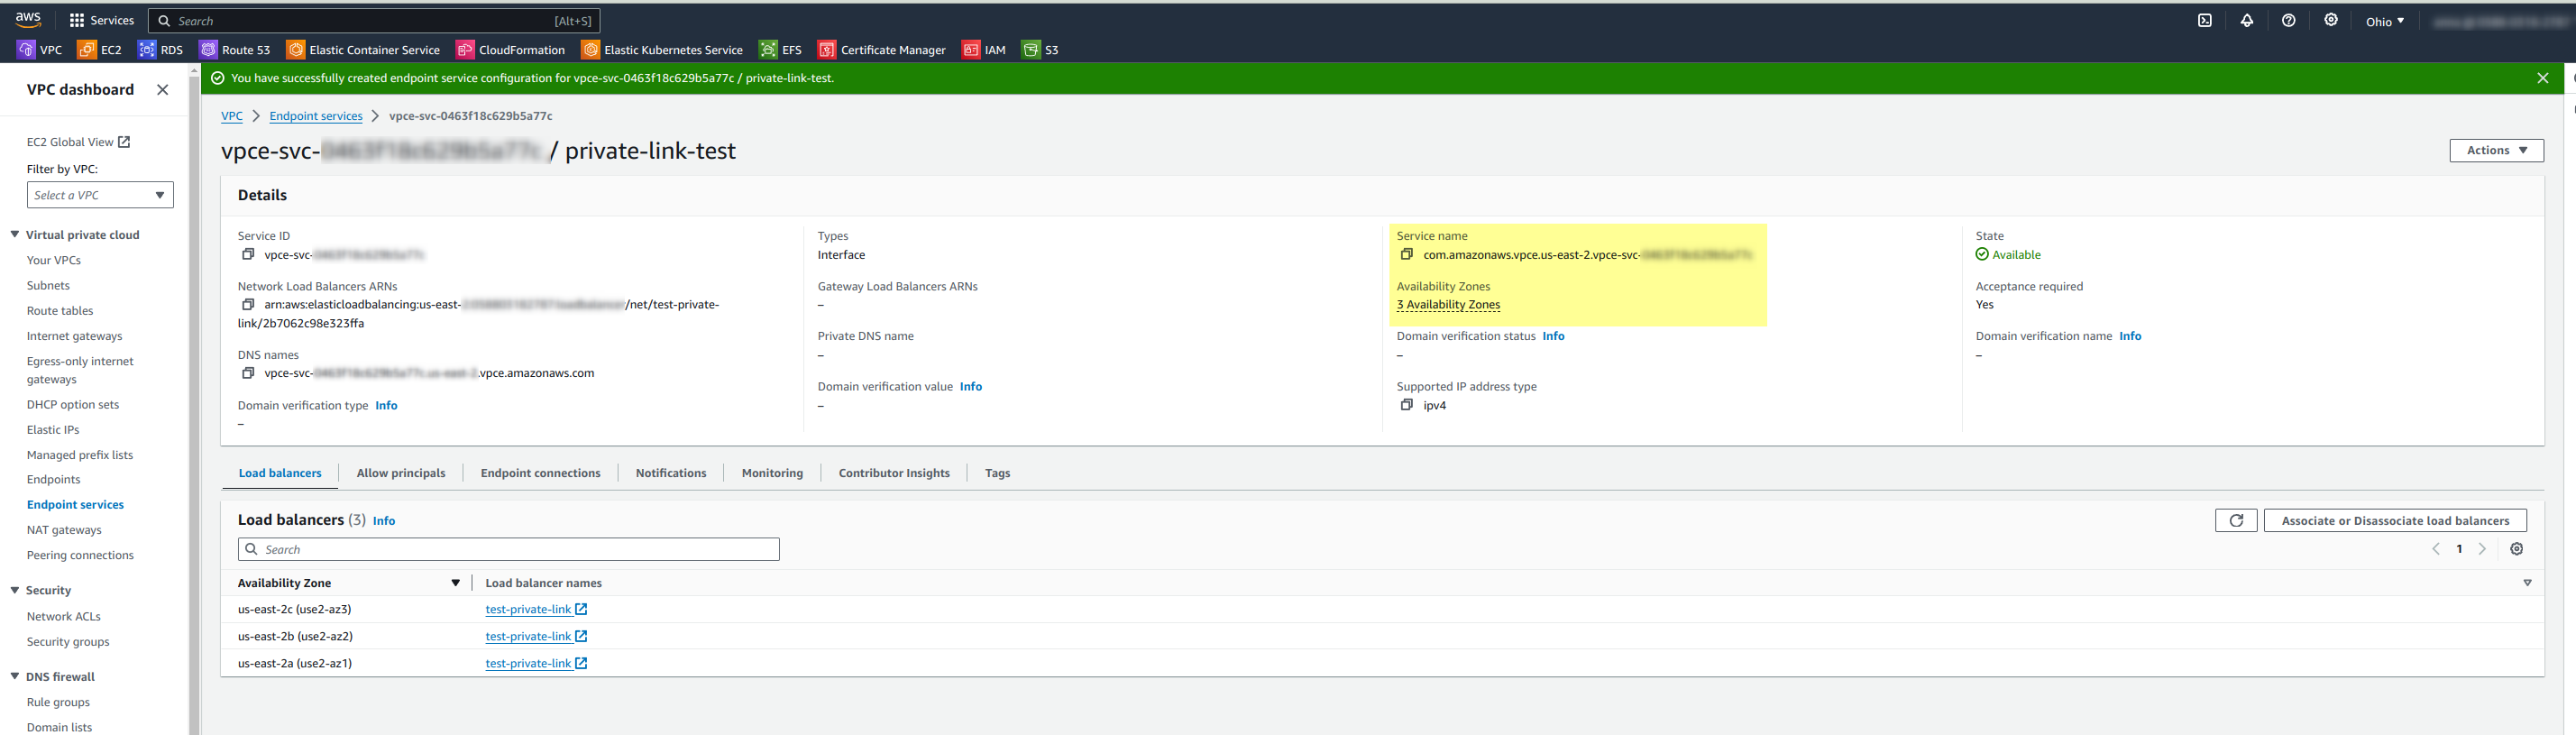Open the Ohio region selector
Screen dimensions: 2576x735
[x=2384, y=21]
